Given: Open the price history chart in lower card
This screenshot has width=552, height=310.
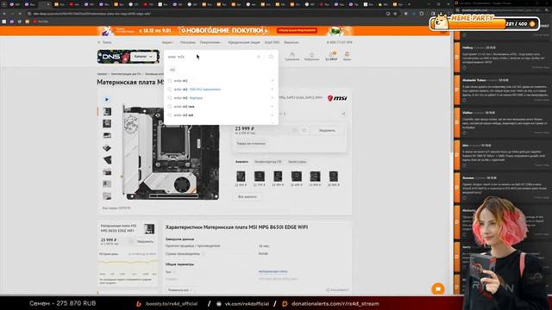Looking at the screenshot, I should pos(128,267).
